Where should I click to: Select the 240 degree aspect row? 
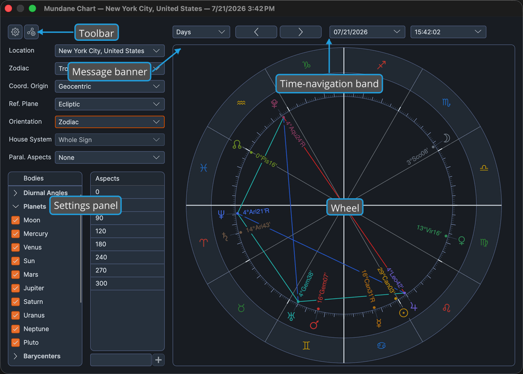[x=128, y=257]
